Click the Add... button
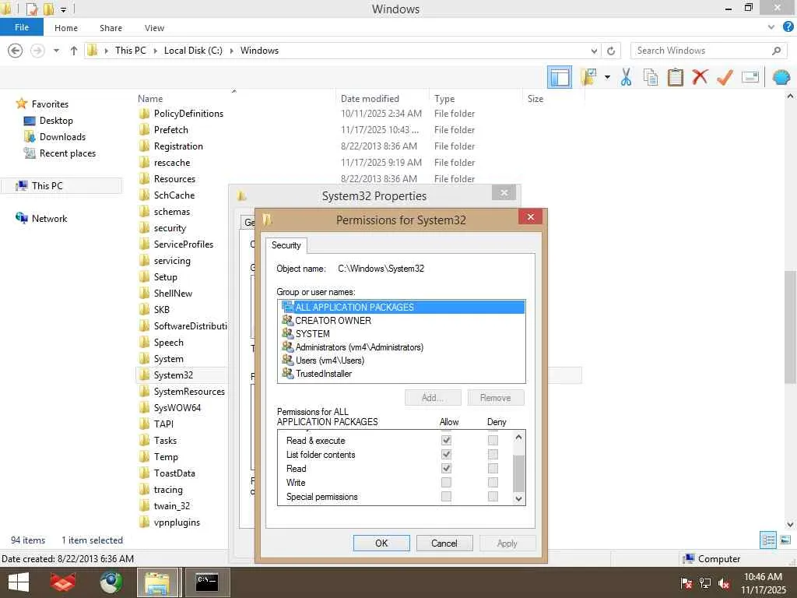 (433, 398)
